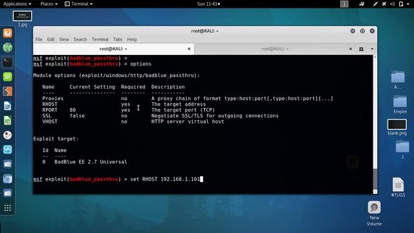Open the Tabs menu in terminal
The image size is (414, 233).
coord(118,39)
